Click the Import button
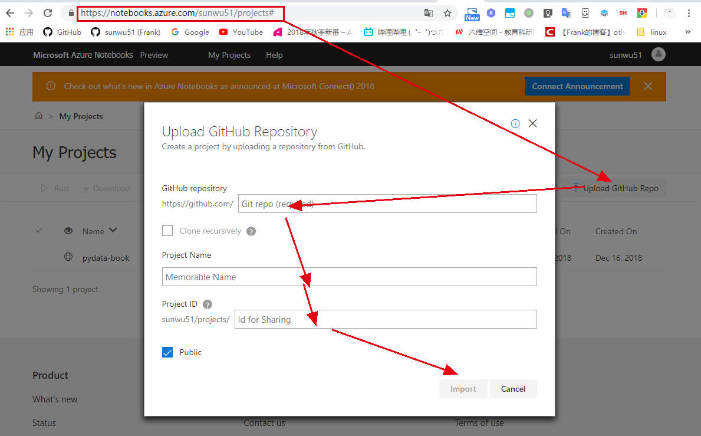The height and width of the screenshot is (436, 701). pos(463,389)
